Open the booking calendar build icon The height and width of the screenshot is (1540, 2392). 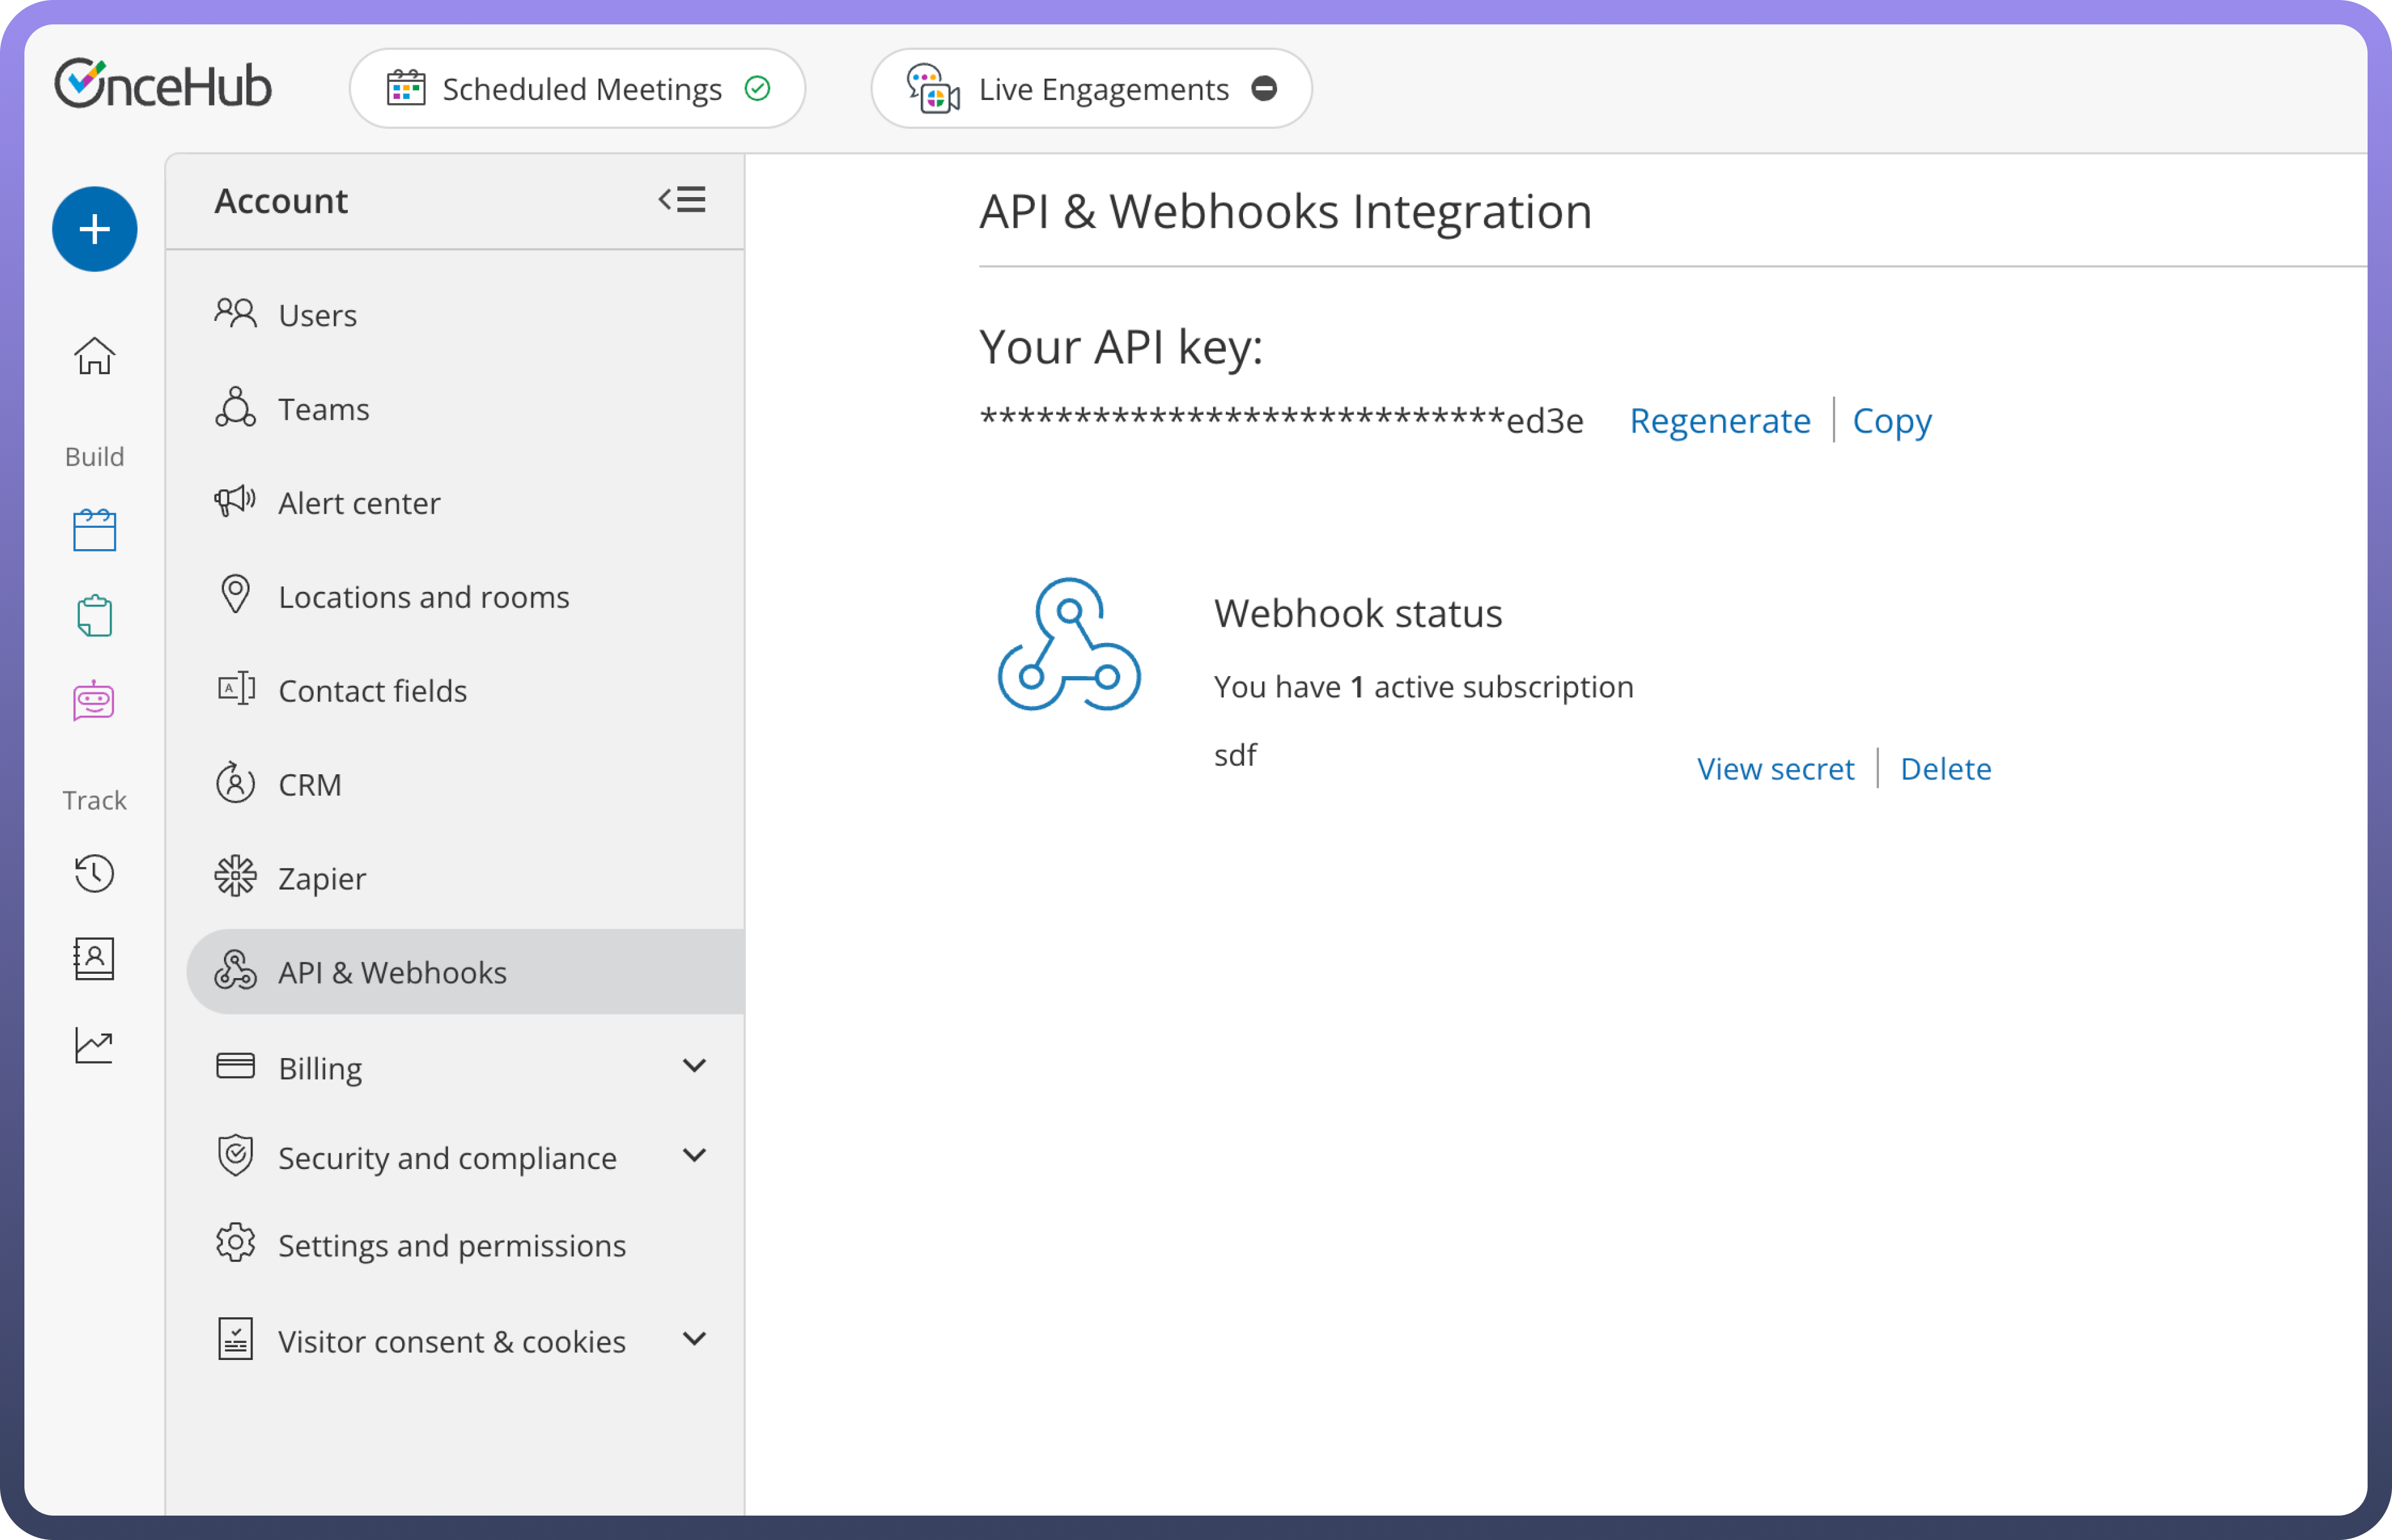pyautogui.click(x=95, y=530)
